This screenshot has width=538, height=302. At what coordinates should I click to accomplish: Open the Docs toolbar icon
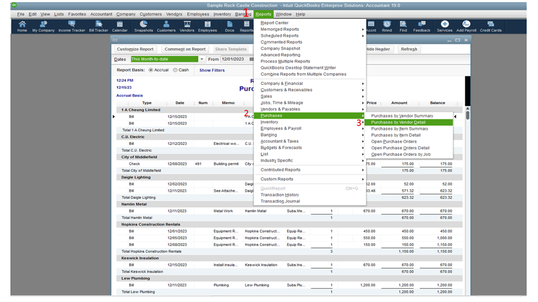pyautogui.click(x=229, y=26)
